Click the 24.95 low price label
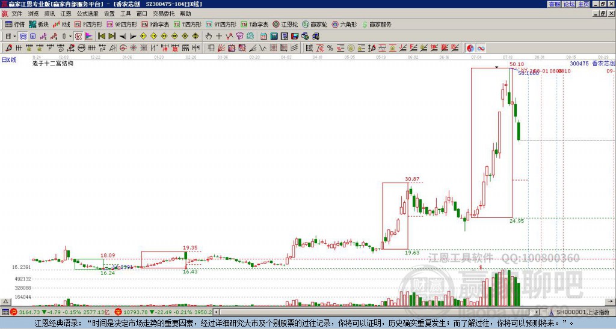Viewport: 616px width, 329px height. coord(517,221)
